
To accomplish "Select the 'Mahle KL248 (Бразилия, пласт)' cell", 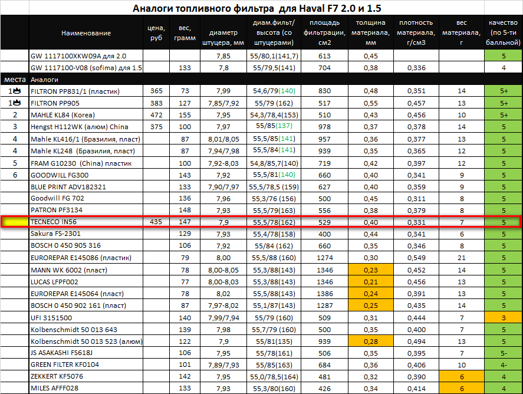I will [86, 151].
